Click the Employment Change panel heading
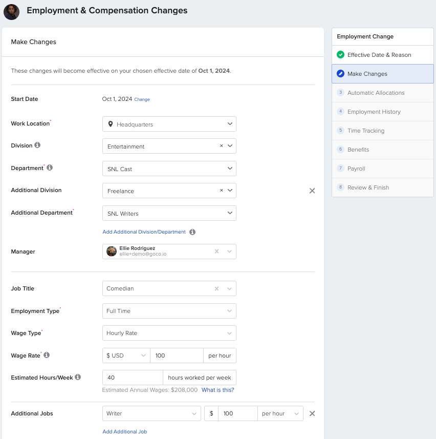 coord(365,36)
